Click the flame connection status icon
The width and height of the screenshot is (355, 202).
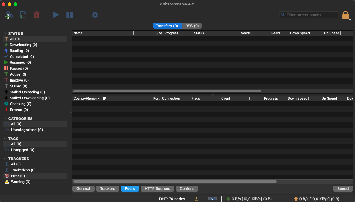[196, 199]
